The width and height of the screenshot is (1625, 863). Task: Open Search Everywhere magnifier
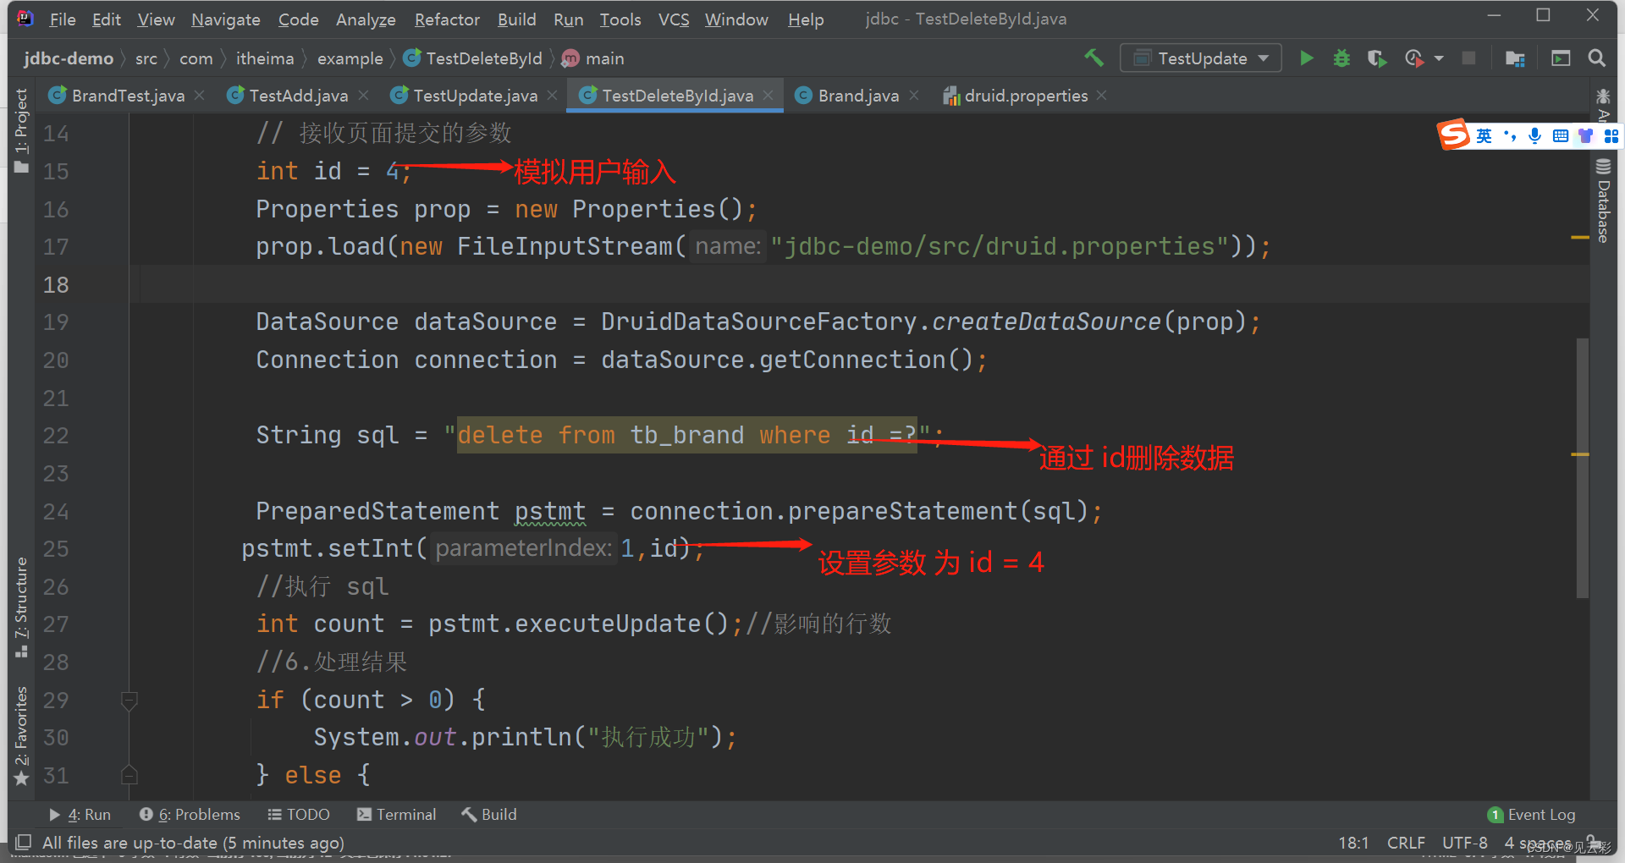tap(1597, 58)
